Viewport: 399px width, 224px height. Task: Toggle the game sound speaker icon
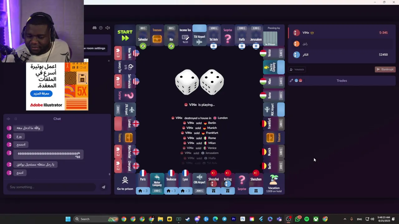[108, 28]
